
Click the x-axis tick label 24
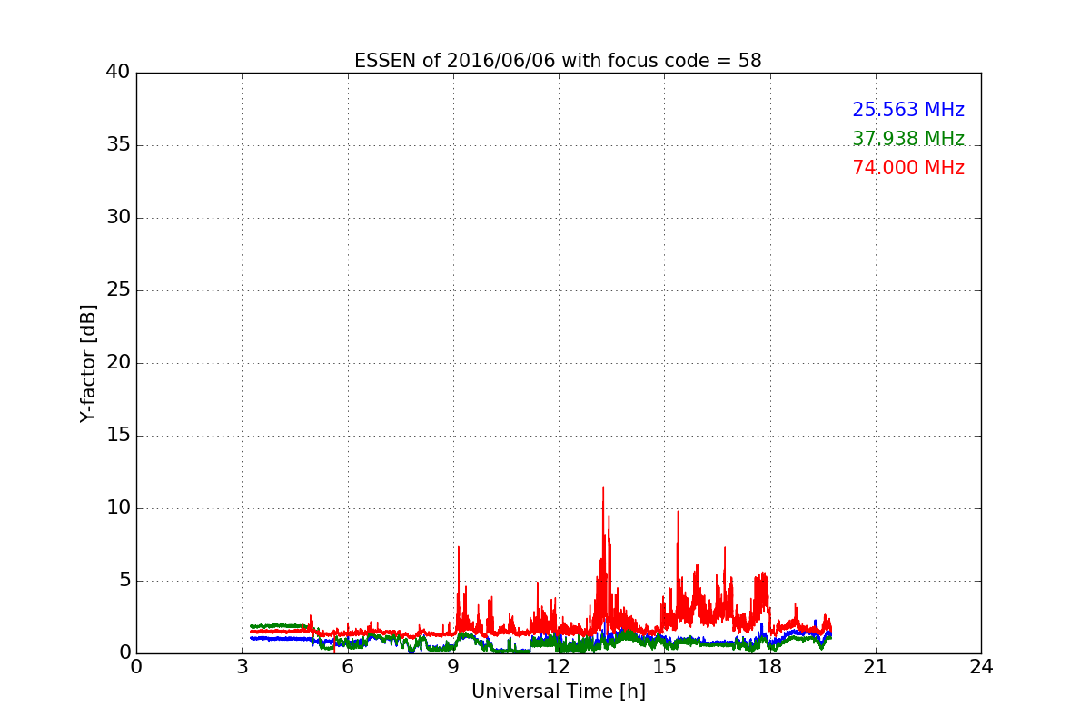pyautogui.click(x=981, y=667)
